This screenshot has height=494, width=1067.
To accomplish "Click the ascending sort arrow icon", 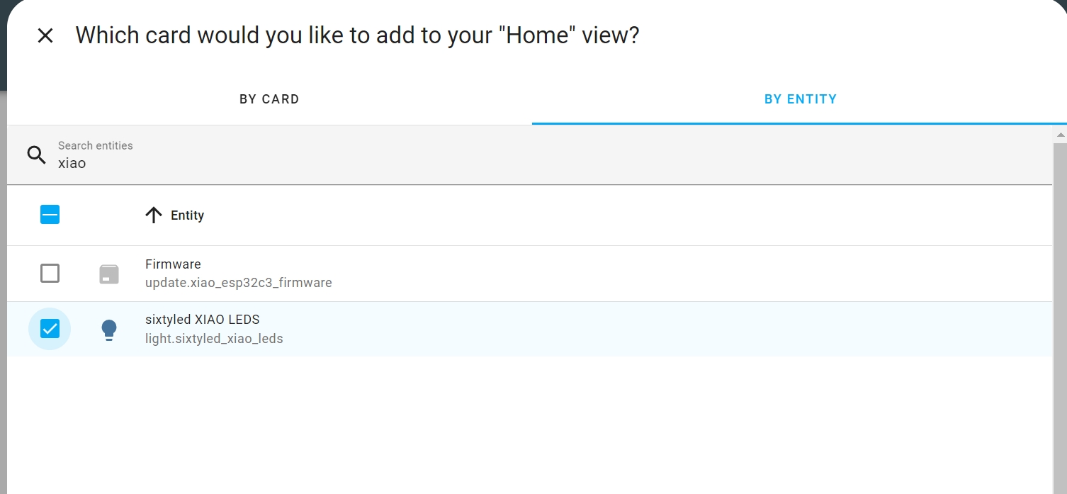I will [x=154, y=215].
